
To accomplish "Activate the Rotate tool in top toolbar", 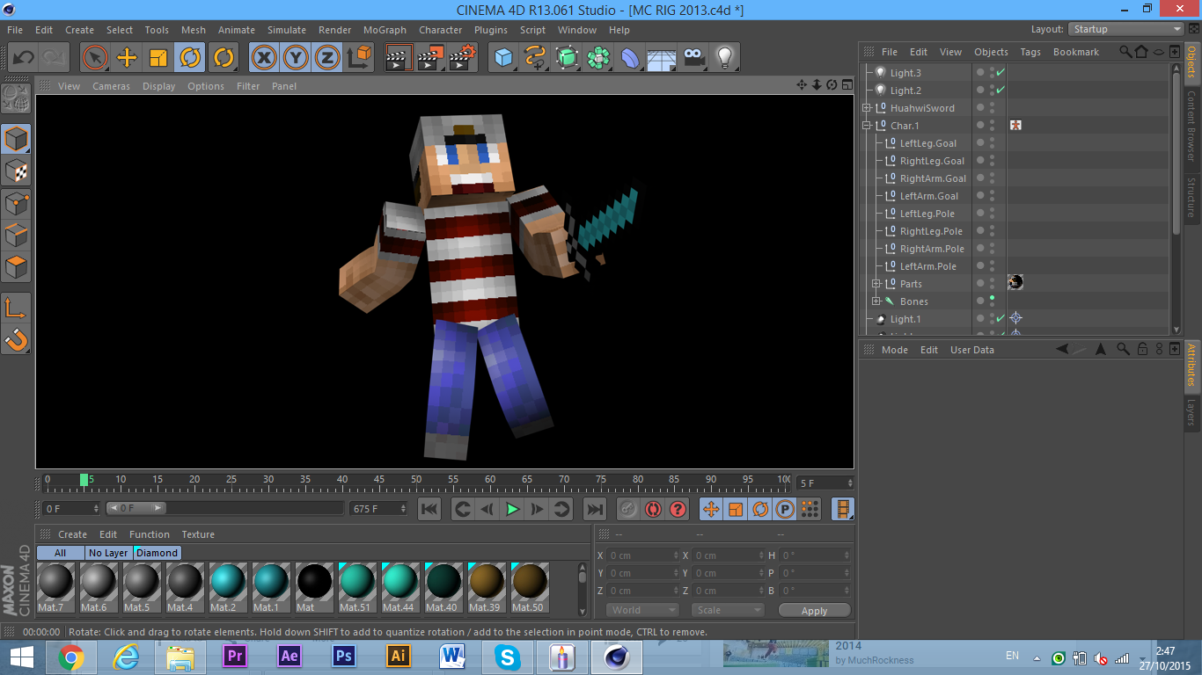I will 190,58.
